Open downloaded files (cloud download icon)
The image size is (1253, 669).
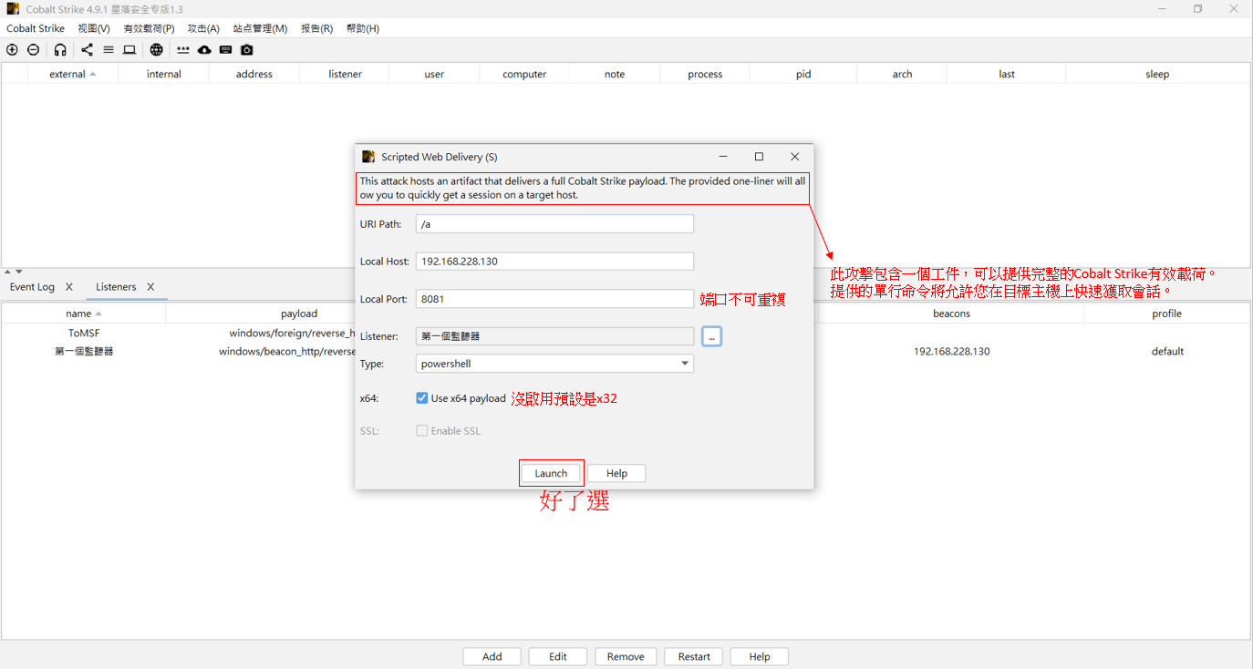[204, 50]
